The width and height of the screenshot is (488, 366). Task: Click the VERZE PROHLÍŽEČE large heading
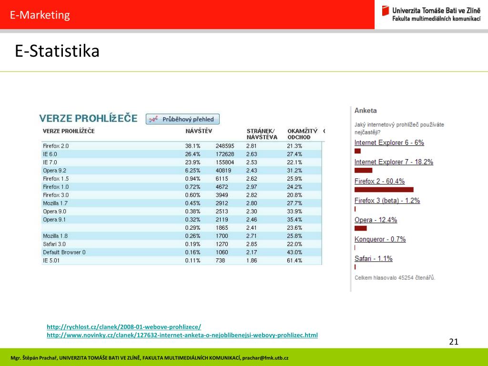[x=88, y=118]
